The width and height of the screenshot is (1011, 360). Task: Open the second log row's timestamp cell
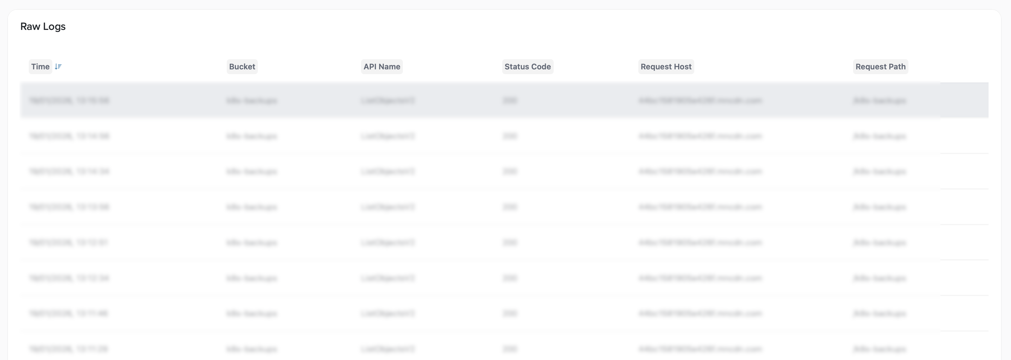point(69,136)
